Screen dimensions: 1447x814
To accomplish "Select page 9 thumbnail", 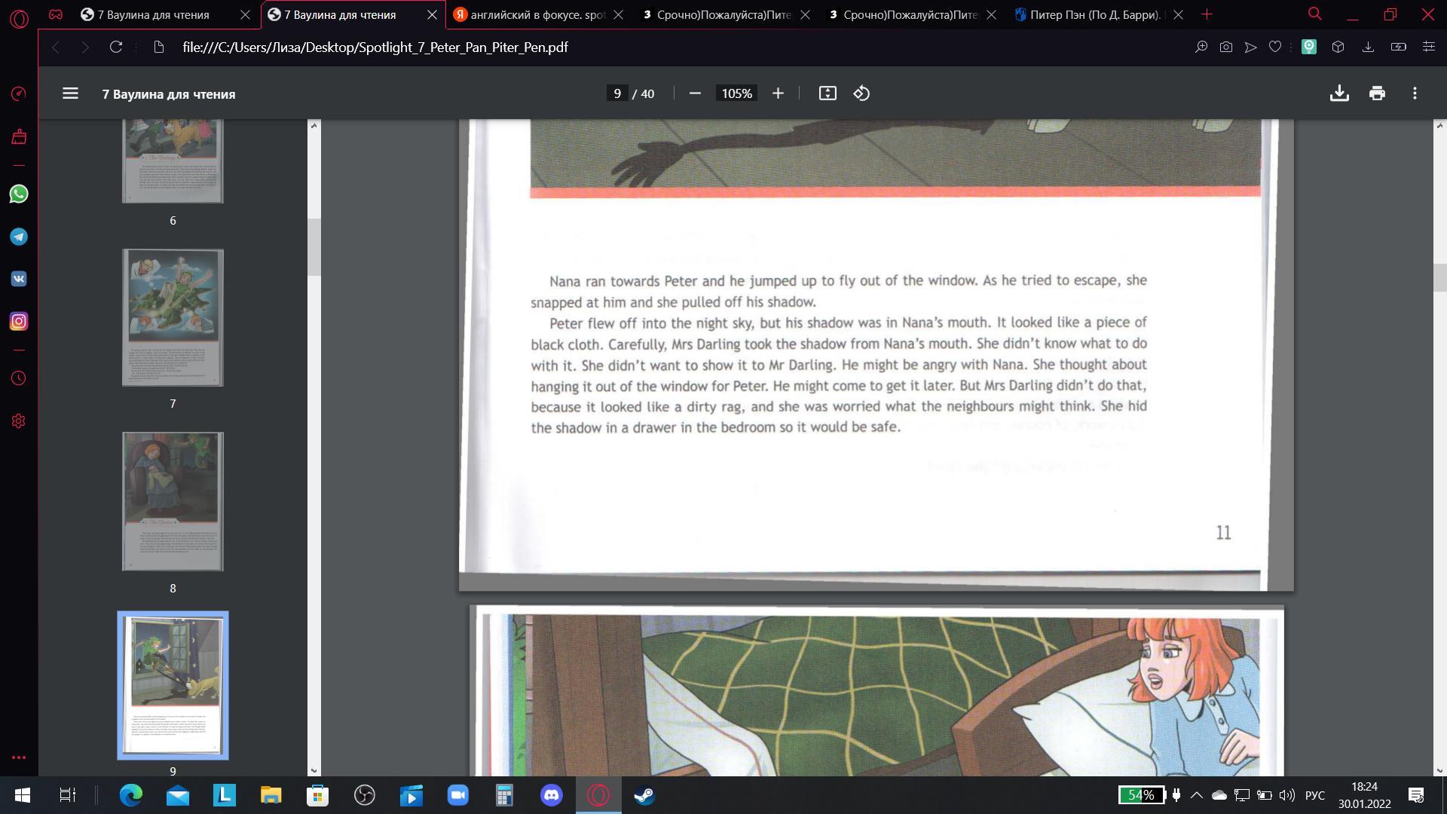I will pyautogui.click(x=173, y=685).
